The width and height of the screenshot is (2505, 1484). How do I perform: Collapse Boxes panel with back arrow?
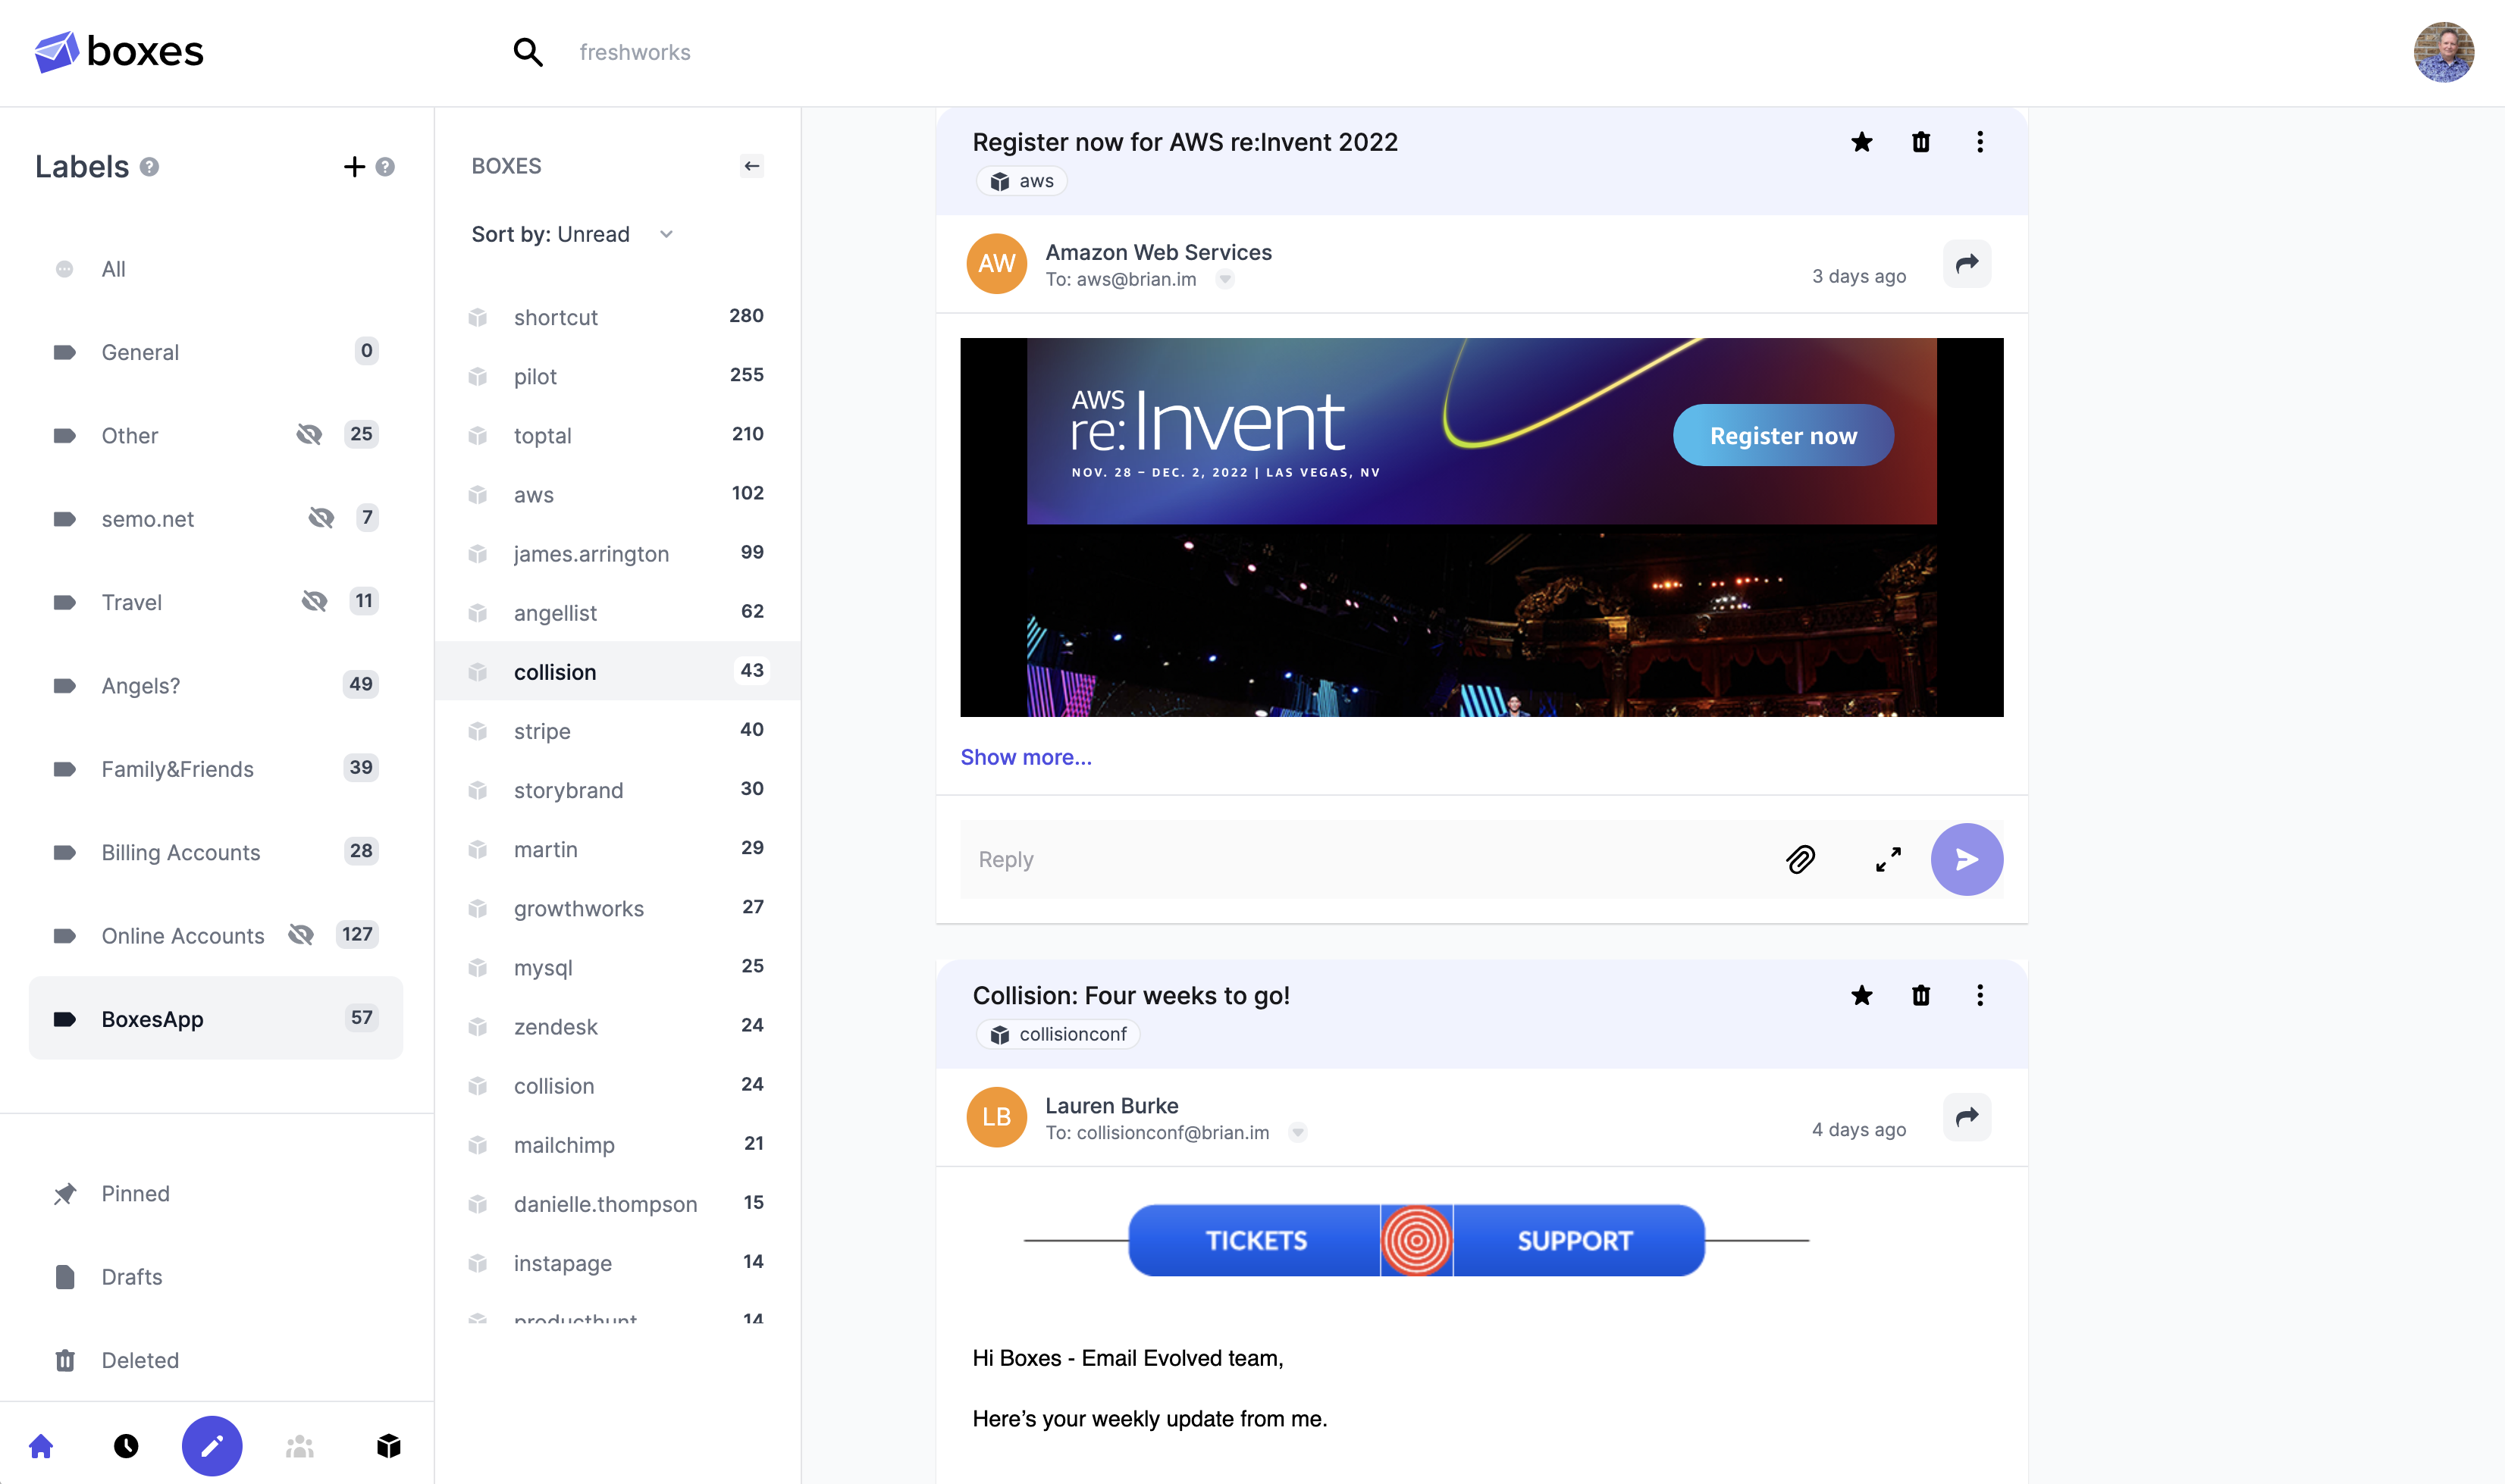752,166
